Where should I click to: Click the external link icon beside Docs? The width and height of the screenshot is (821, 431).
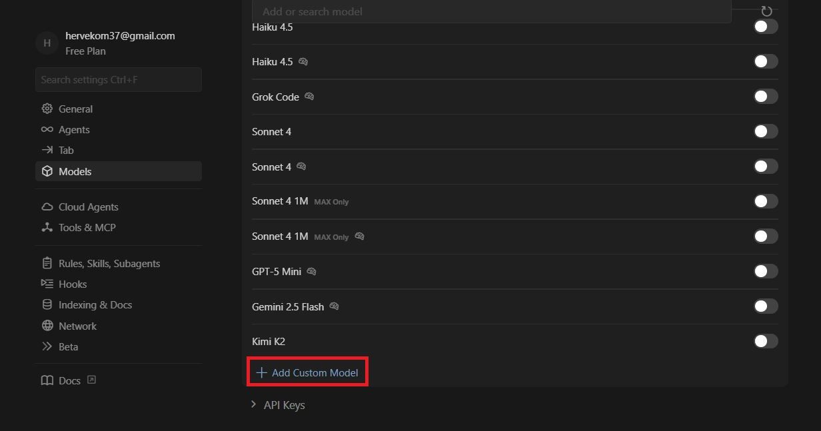point(91,380)
